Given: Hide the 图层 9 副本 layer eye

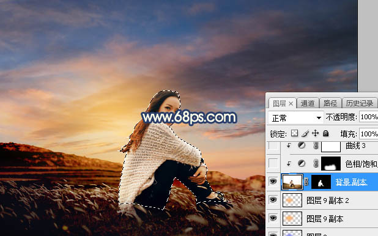Looking at the screenshot, I should (273, 218).
